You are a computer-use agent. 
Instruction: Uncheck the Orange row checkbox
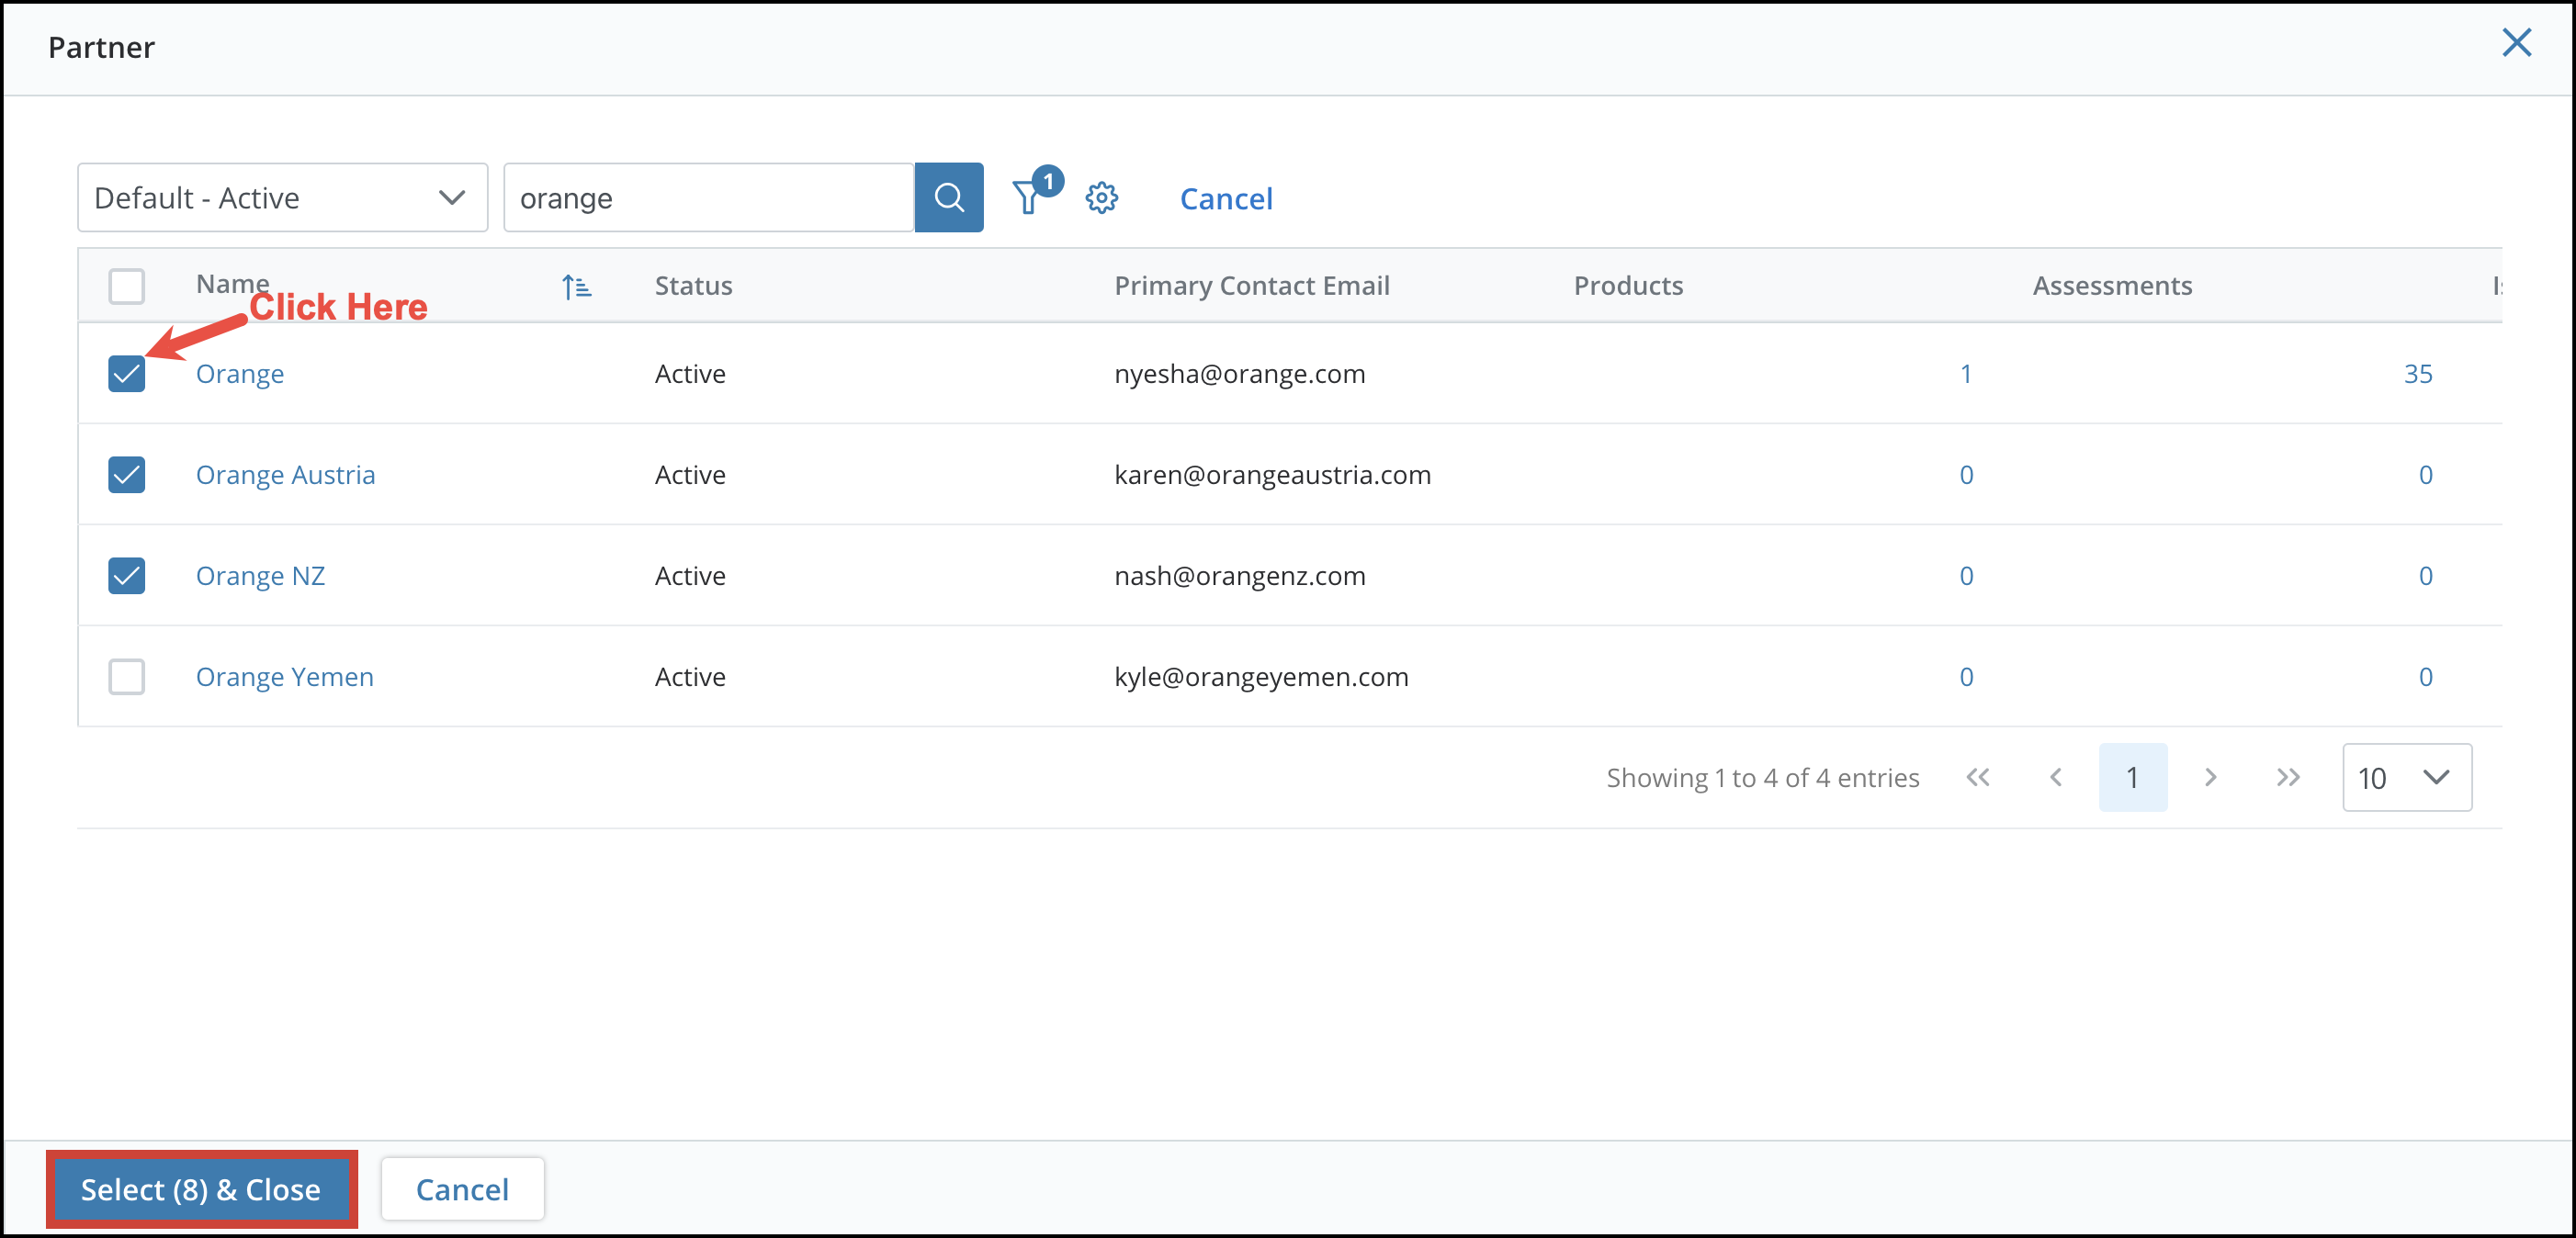pos(126,374)
